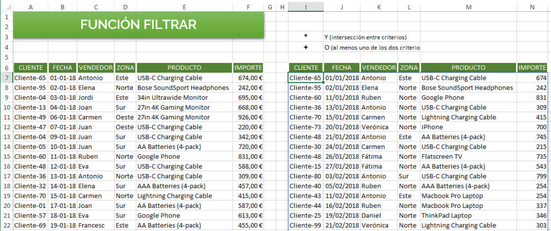Select date cell 11/01/2018
Viewport: 551px width, 231px height.
point(342,98)
